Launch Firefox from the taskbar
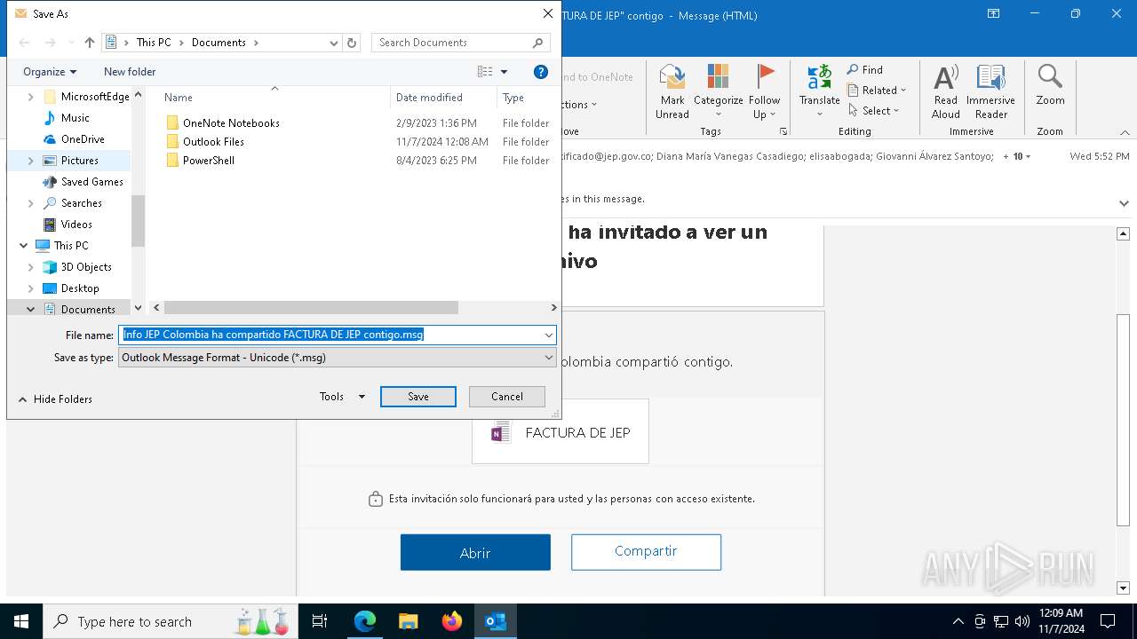The image size is (1137, 639). [451, 621]
